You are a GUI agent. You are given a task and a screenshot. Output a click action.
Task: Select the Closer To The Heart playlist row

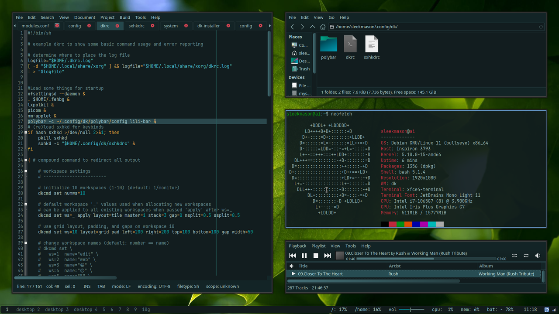414,274
